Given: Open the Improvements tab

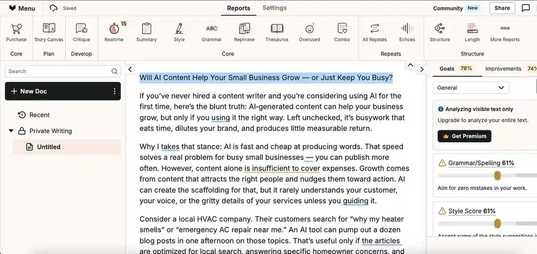Looking at the screenshot, I should pos(511,69).
